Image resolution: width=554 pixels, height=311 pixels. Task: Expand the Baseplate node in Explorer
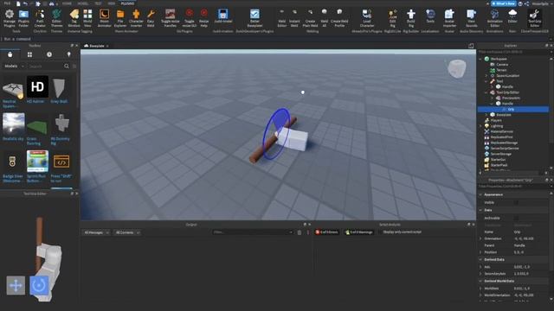[x=486, y=115]
